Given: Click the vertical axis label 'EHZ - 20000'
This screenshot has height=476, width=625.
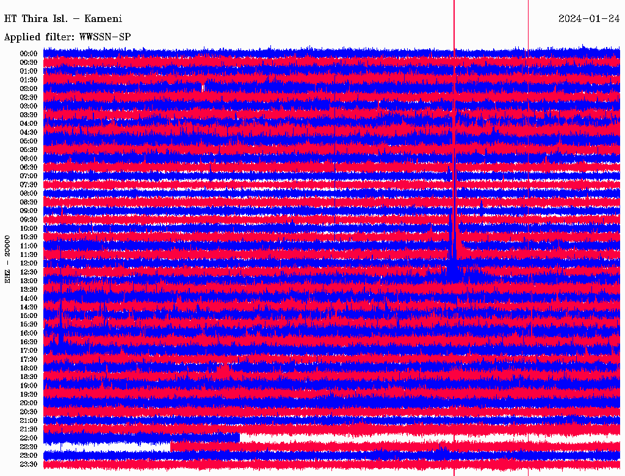Looking at the screenshot, I should click(7, 259).
